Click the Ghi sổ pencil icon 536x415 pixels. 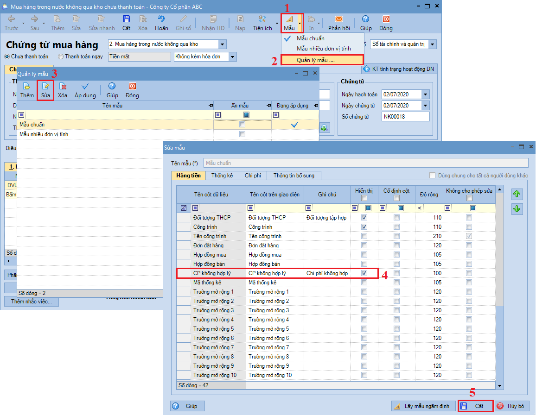(183, 19)
